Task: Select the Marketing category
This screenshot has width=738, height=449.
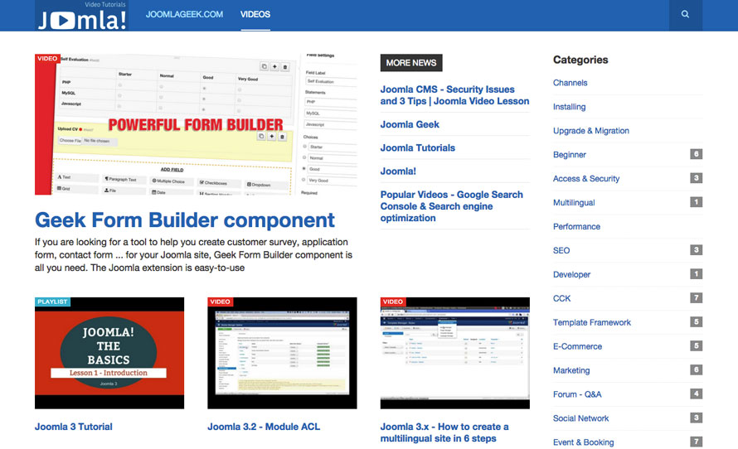Action: point(571,370)
